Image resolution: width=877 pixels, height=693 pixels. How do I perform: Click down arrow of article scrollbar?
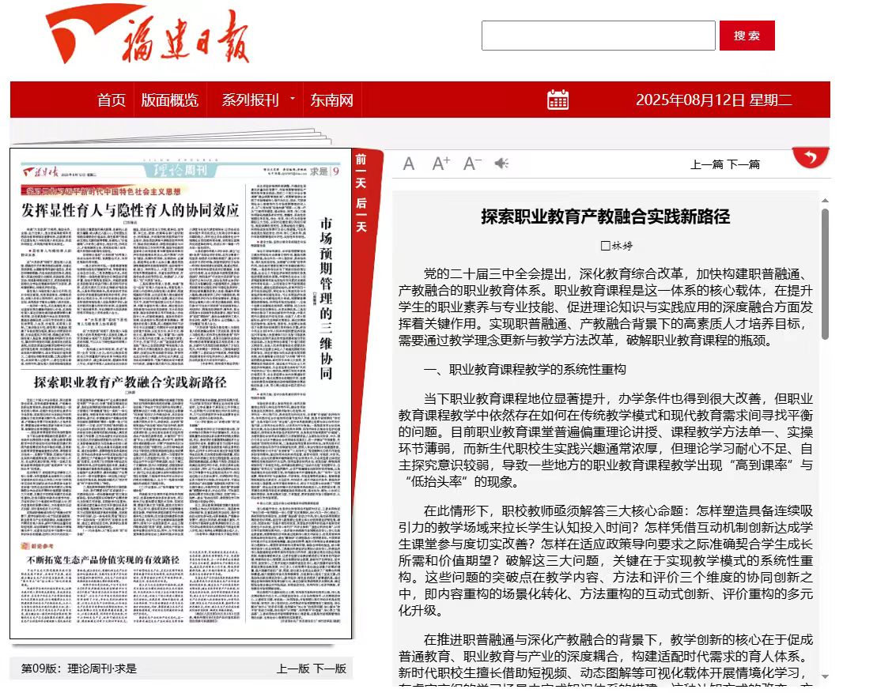[825, 676]
